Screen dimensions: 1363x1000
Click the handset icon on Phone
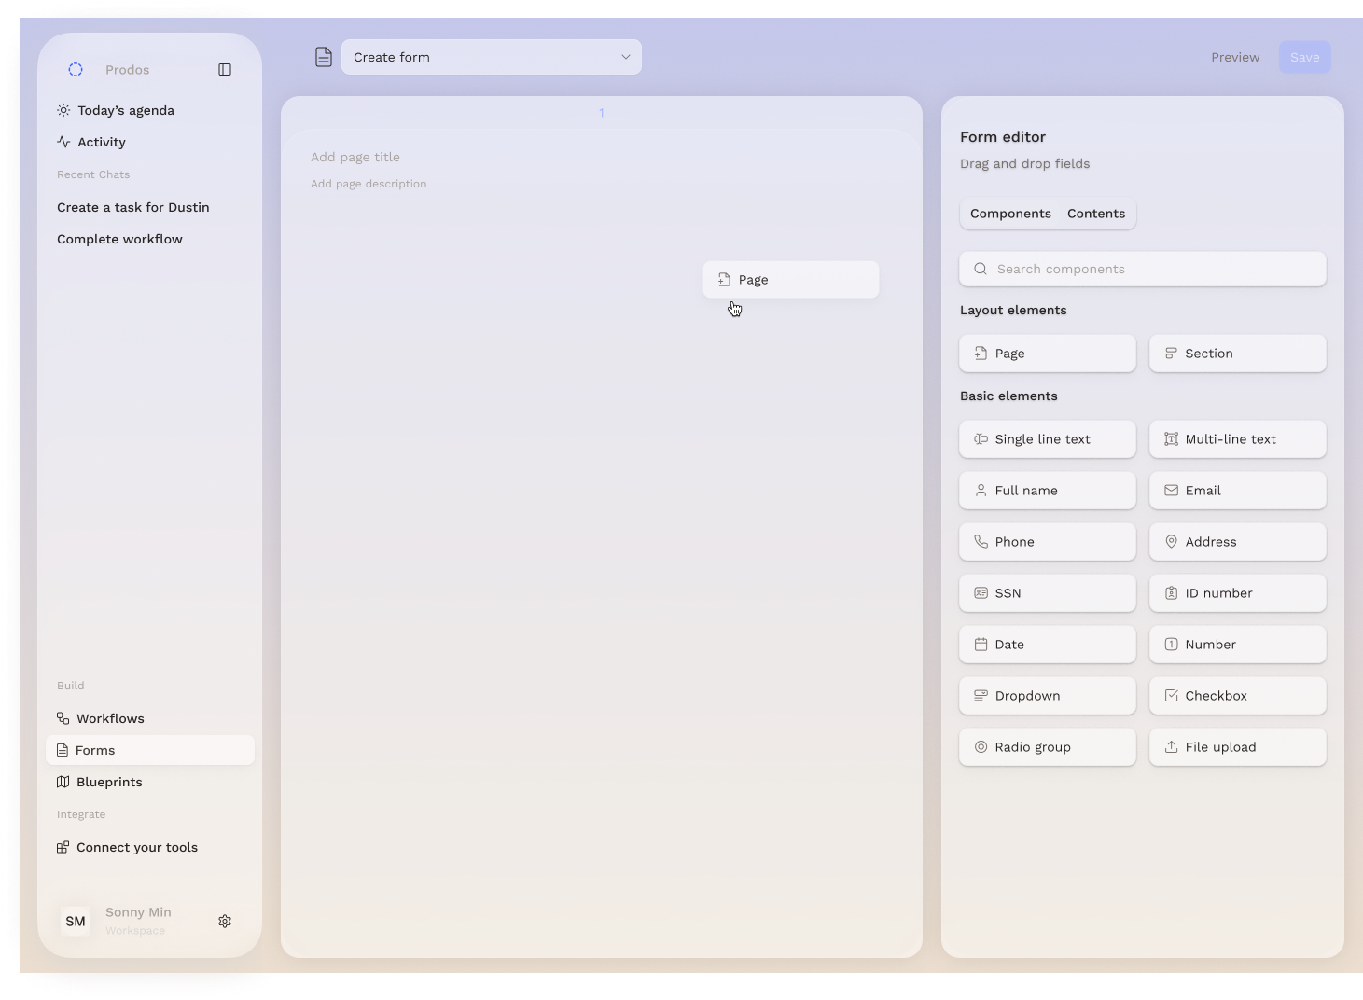point(981,542)
